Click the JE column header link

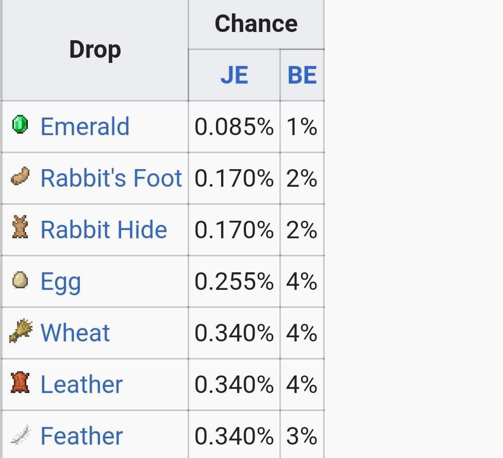pos(234,75)
